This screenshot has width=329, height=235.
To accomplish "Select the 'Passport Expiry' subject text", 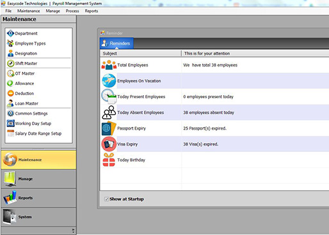I will 132,128.
